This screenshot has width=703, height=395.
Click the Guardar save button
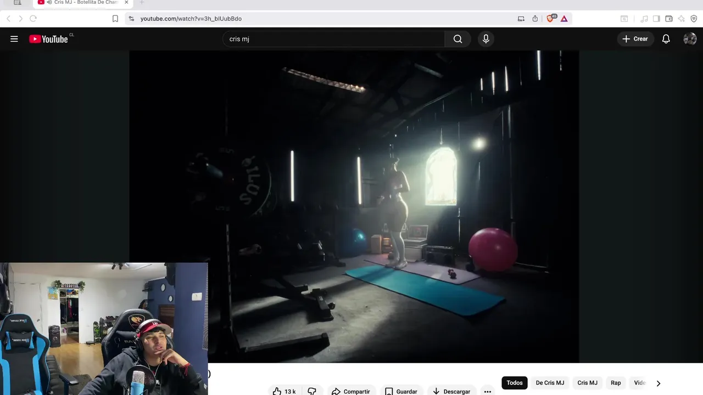[401, 391]
